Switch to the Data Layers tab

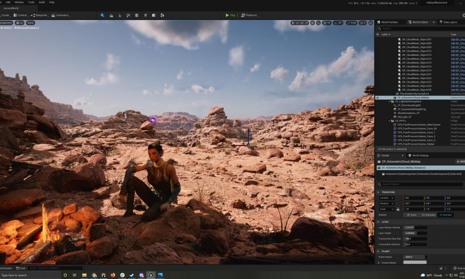tap(448, 22)
